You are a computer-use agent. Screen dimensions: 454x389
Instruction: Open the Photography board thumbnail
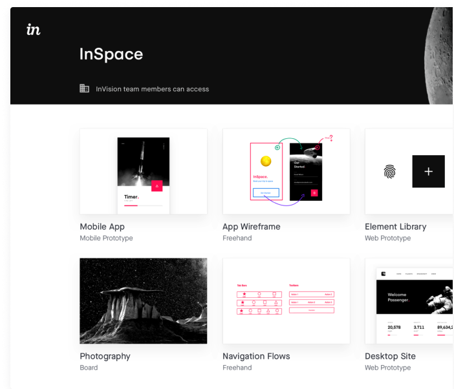(x=143, y=300)
